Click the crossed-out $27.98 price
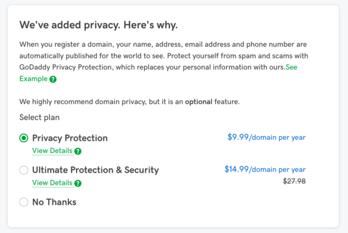The width and height of the screenshot is (348, 233). (x=294, y=181)
